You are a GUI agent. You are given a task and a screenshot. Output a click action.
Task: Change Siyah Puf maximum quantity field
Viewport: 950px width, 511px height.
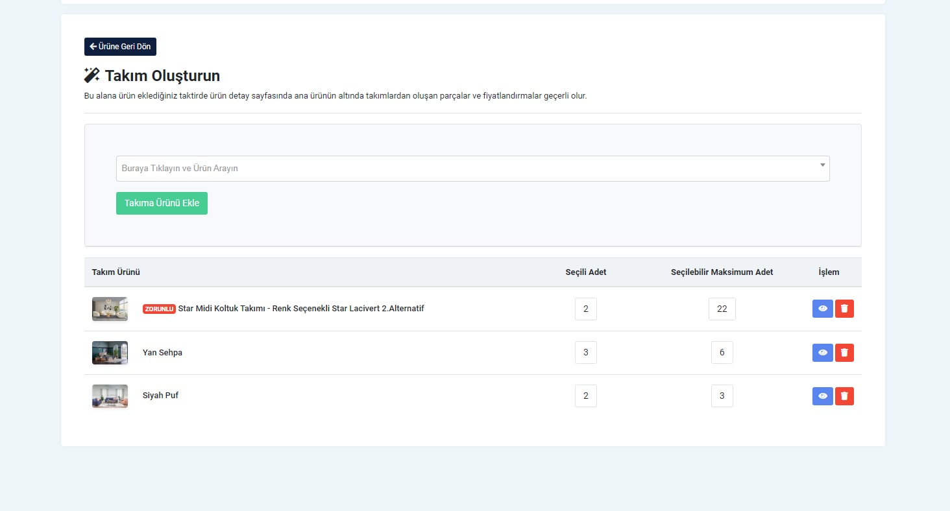point(722,396)
